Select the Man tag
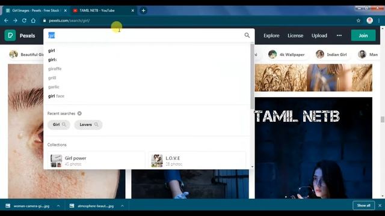Screen dimensions: 385x216 pyautogui.click(x=368, y=55)
